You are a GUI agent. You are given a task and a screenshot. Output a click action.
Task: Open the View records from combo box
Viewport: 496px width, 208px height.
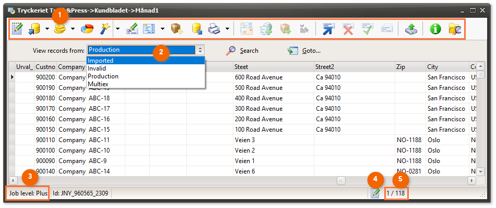pyautogui.click(x=146, y=50)
